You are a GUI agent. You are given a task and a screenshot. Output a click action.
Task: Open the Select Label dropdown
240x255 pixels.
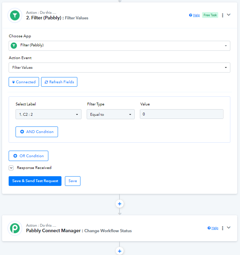point(48,114)
